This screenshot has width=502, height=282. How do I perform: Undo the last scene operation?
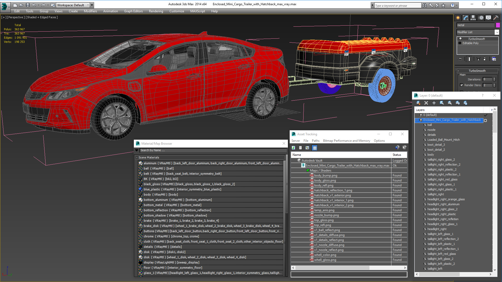pyautogui.click(x=34, y=5)
